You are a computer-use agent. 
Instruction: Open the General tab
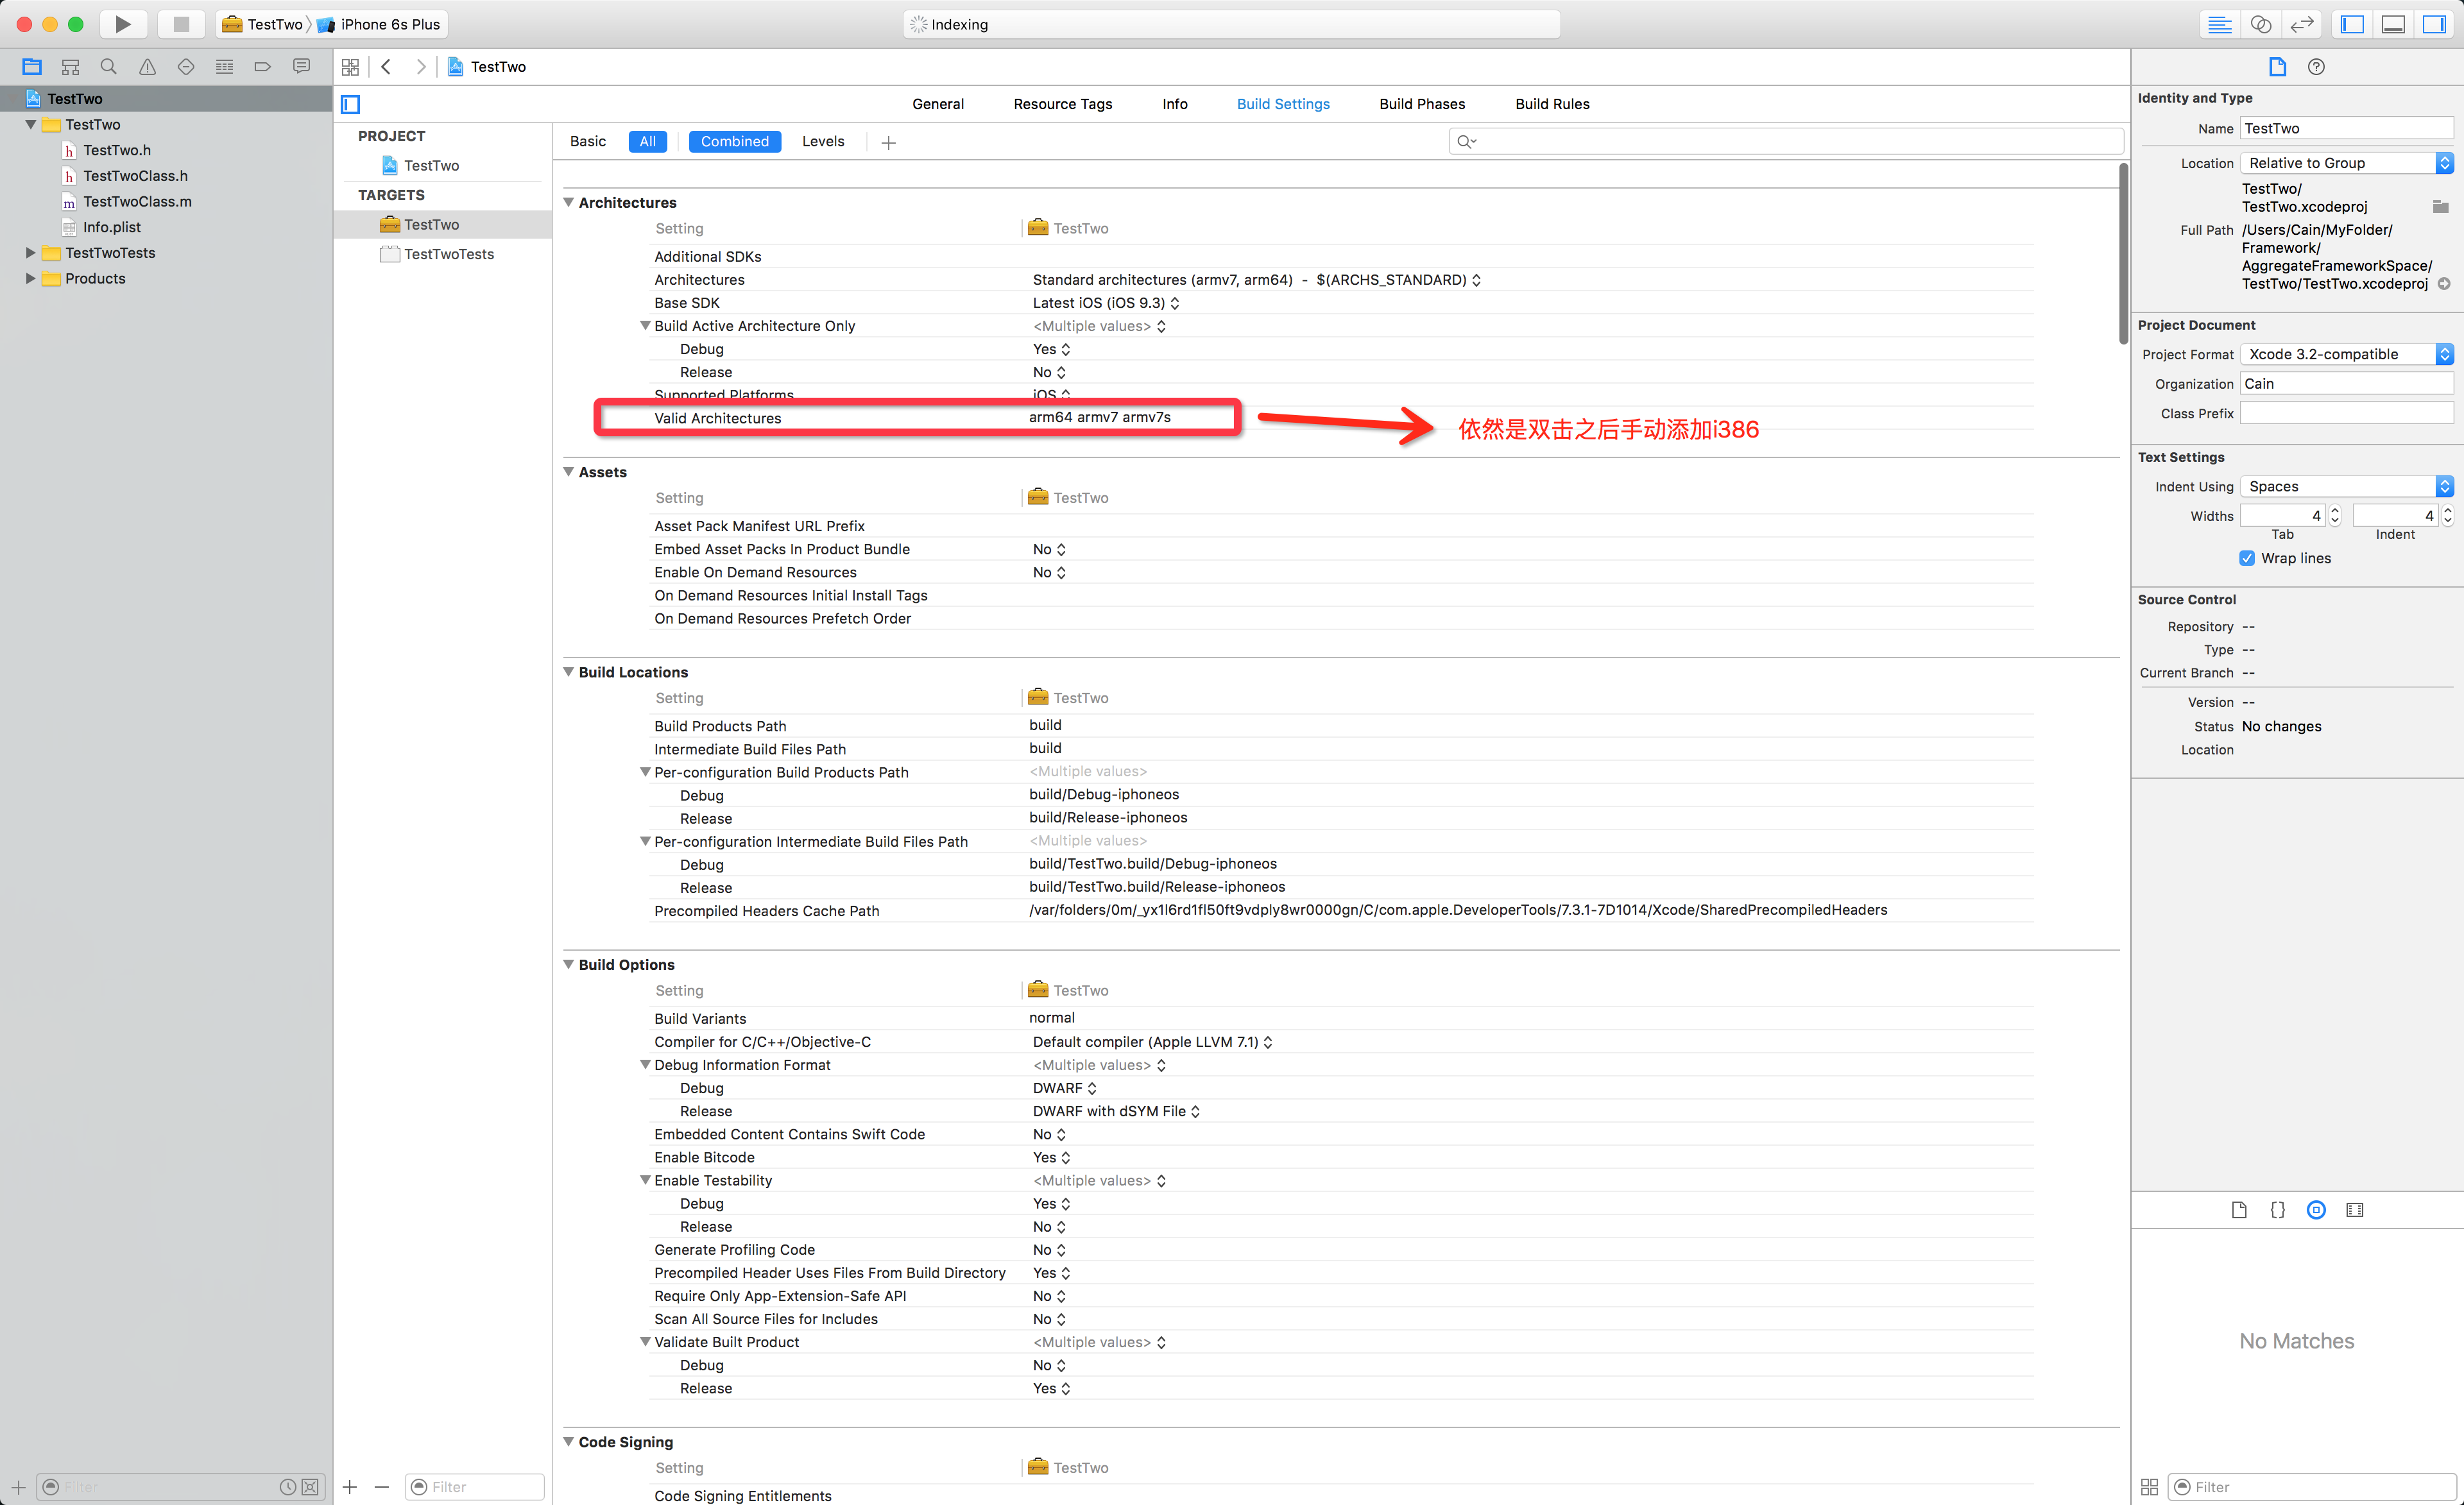coord(937,104)
